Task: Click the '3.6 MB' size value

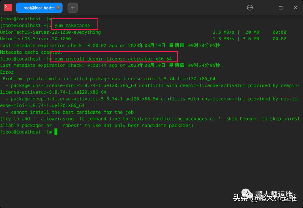Action: click(251, 39)
